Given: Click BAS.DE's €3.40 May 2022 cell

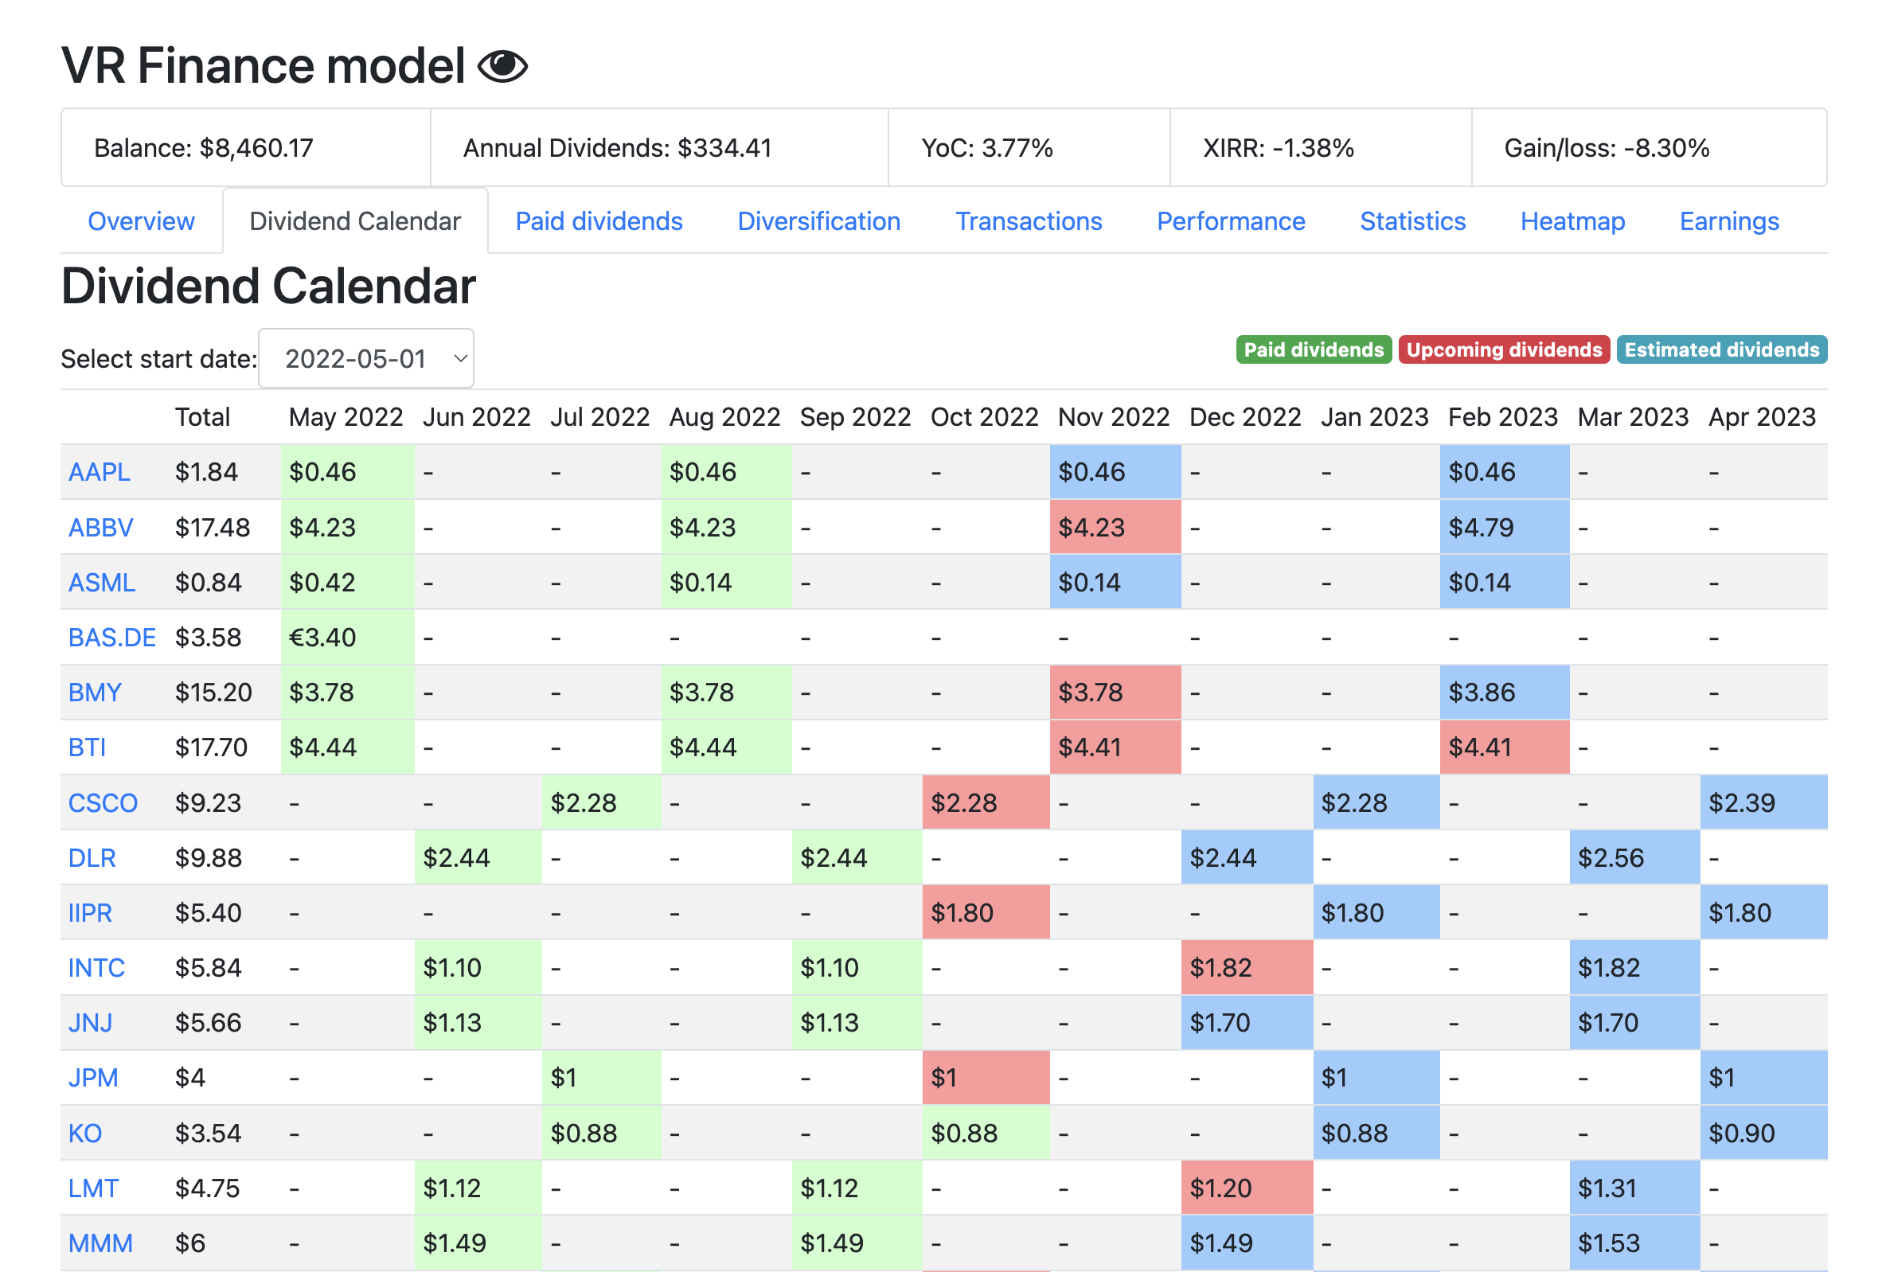Looking at the screenshot, I should click(x=347, y=638).
